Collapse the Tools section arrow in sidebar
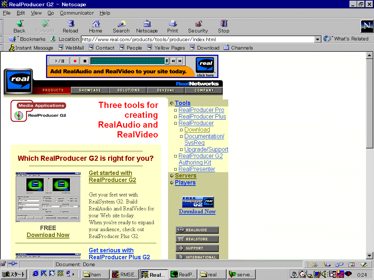The image size is (374, 280). pos(172,103)
